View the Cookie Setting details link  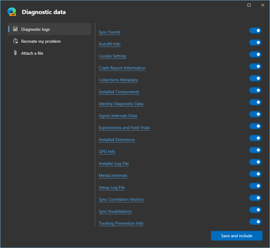[x=112, y=56]
